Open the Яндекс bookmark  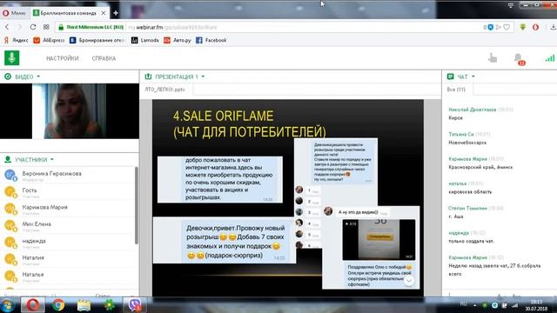point(17,41)
